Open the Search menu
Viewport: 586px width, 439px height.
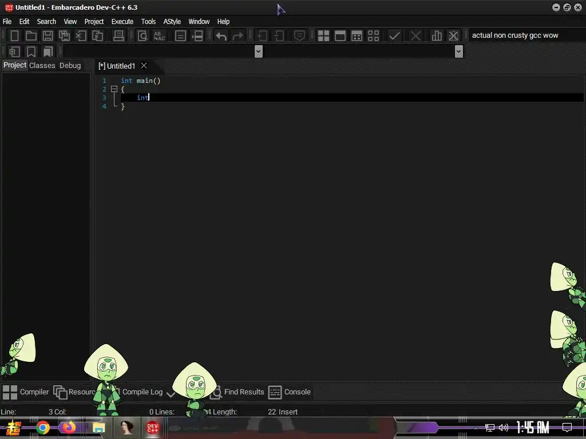pyautogui.click(x=46, y=22)
